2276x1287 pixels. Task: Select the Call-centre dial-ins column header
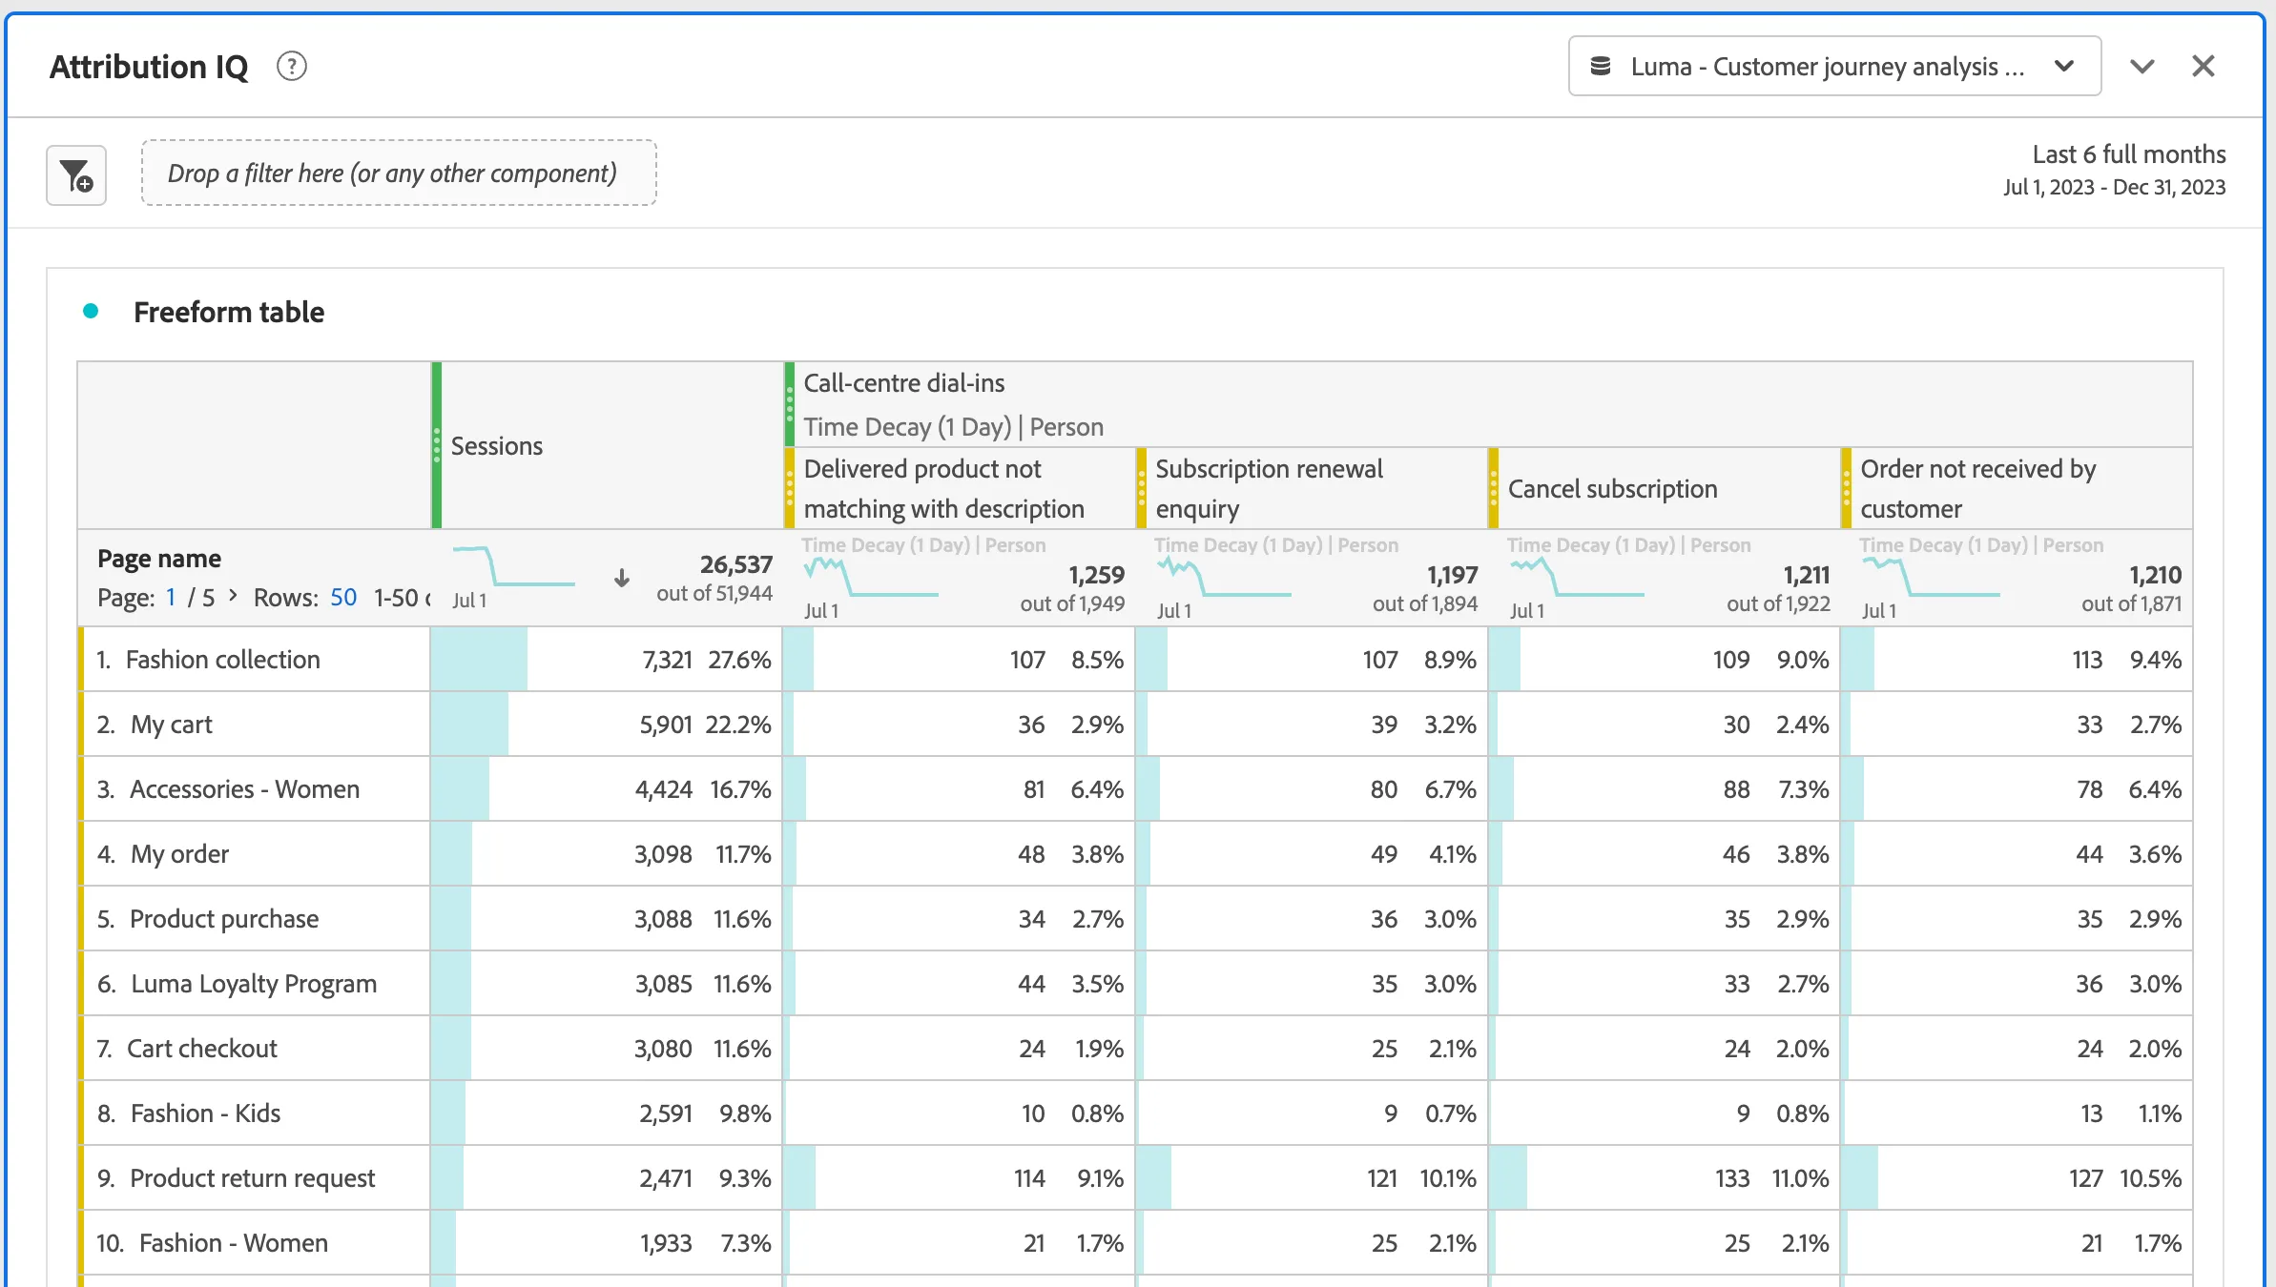(1488, 404)
